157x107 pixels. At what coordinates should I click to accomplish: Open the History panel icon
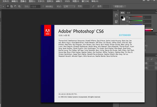point(116,15)
